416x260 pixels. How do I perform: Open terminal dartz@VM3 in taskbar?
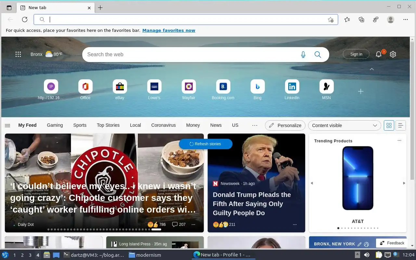[94, 255]
